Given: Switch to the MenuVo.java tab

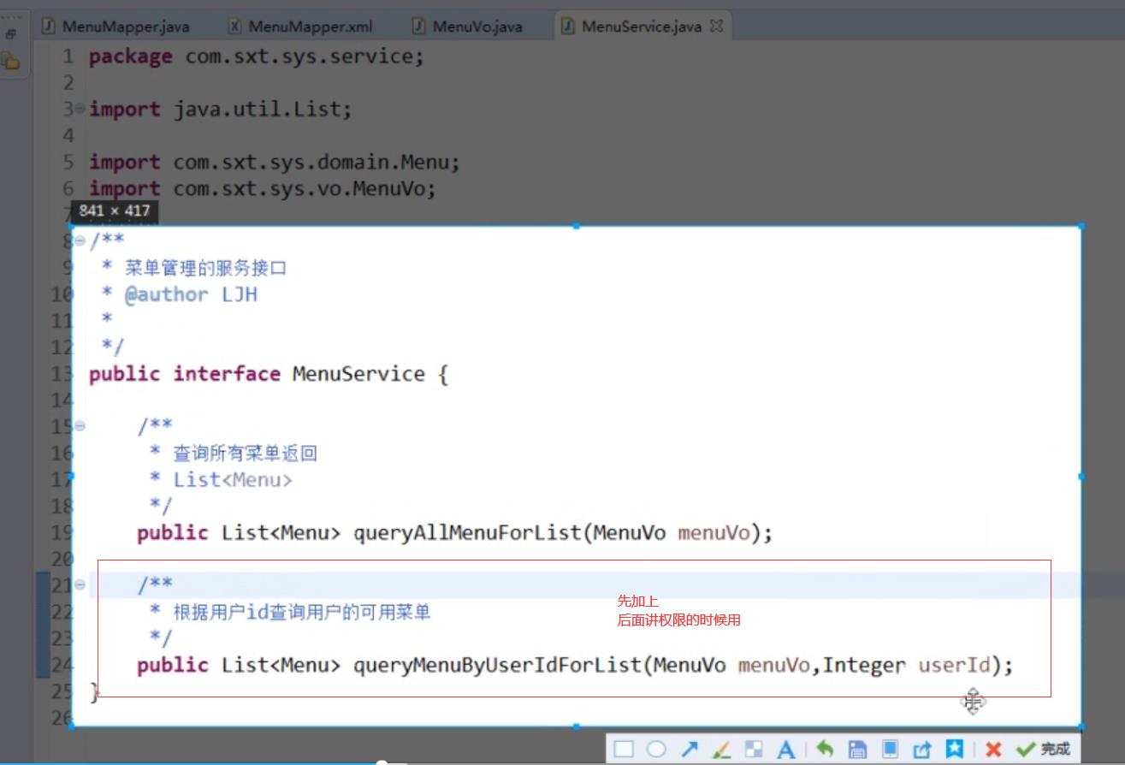Looking at the screenshot, I should click(467, 27).
